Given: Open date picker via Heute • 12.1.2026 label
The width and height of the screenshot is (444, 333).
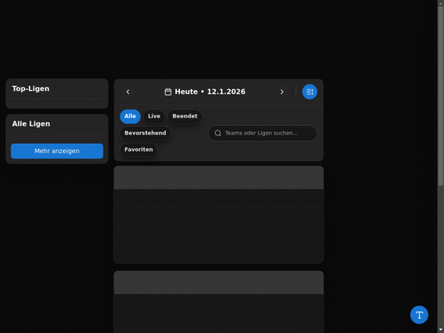Looking at the screenshot, I should 210,92.
